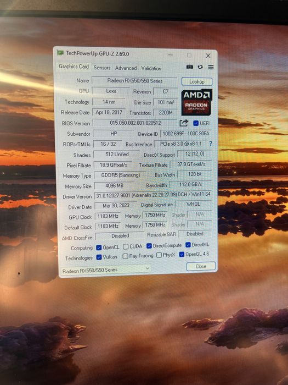This screenshot has width=288, height=385.
Task: Toggle the OpenGL 4.6 checkbox
Action: (x=182, y=254)
